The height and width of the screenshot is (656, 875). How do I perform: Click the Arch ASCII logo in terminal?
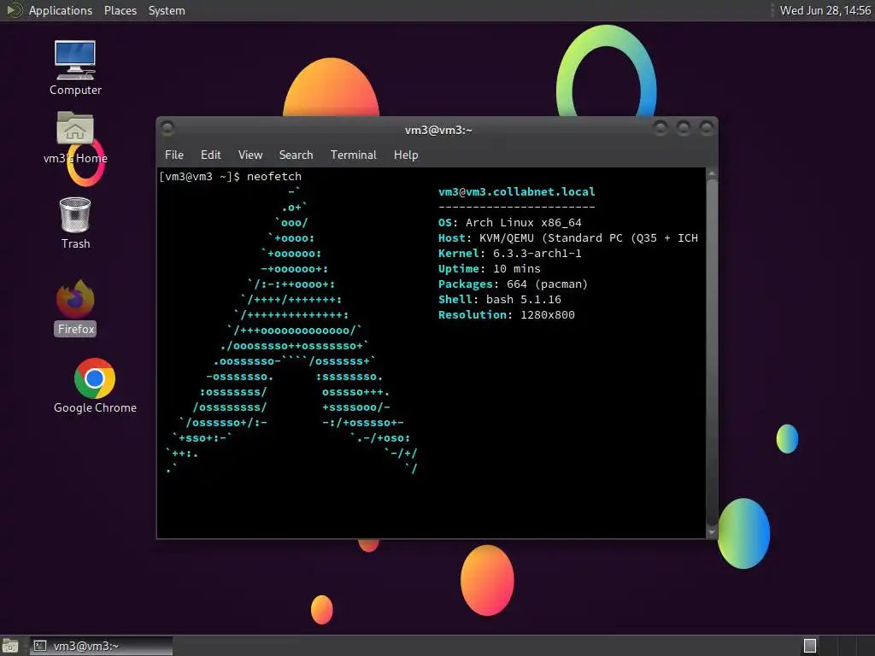(x=292, y=331)
